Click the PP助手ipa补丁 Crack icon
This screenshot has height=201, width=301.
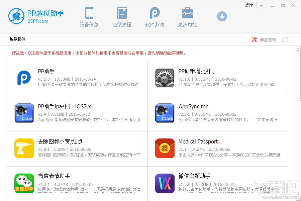(24, 113)
